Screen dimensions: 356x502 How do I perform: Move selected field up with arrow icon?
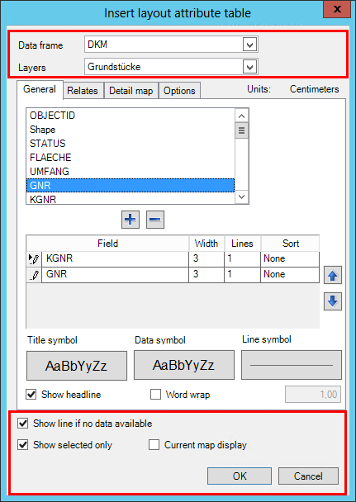(x=333, y=275)
